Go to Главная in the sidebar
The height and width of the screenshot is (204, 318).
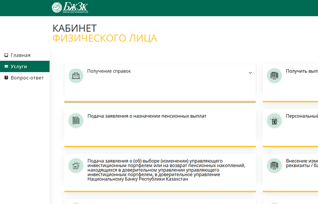pyautogui.click(x=20, y=55)
